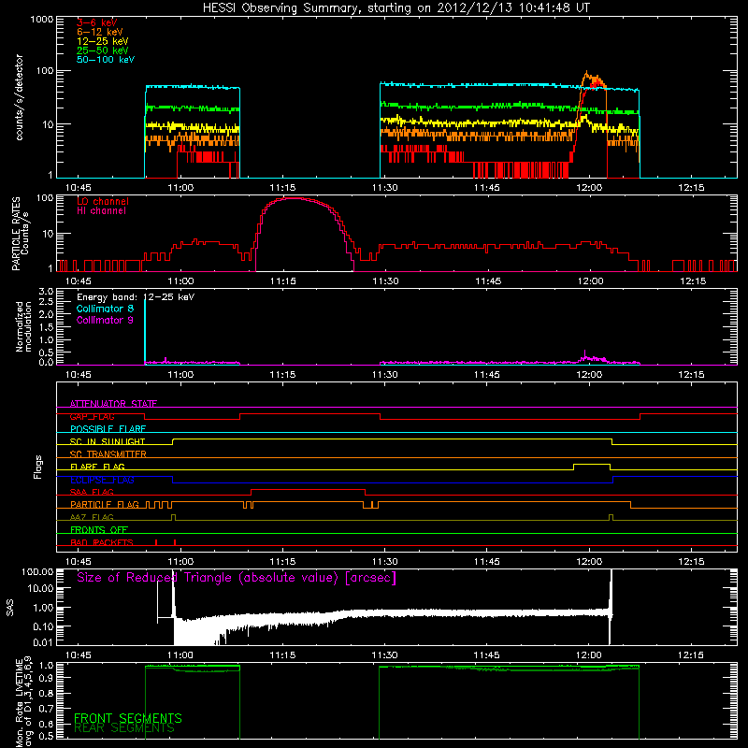The height and width of the screenshot is (748, 748).
Task: Select the BAD_PACKETS flag label
Action: pyautogui.click(x=102, y=542)
